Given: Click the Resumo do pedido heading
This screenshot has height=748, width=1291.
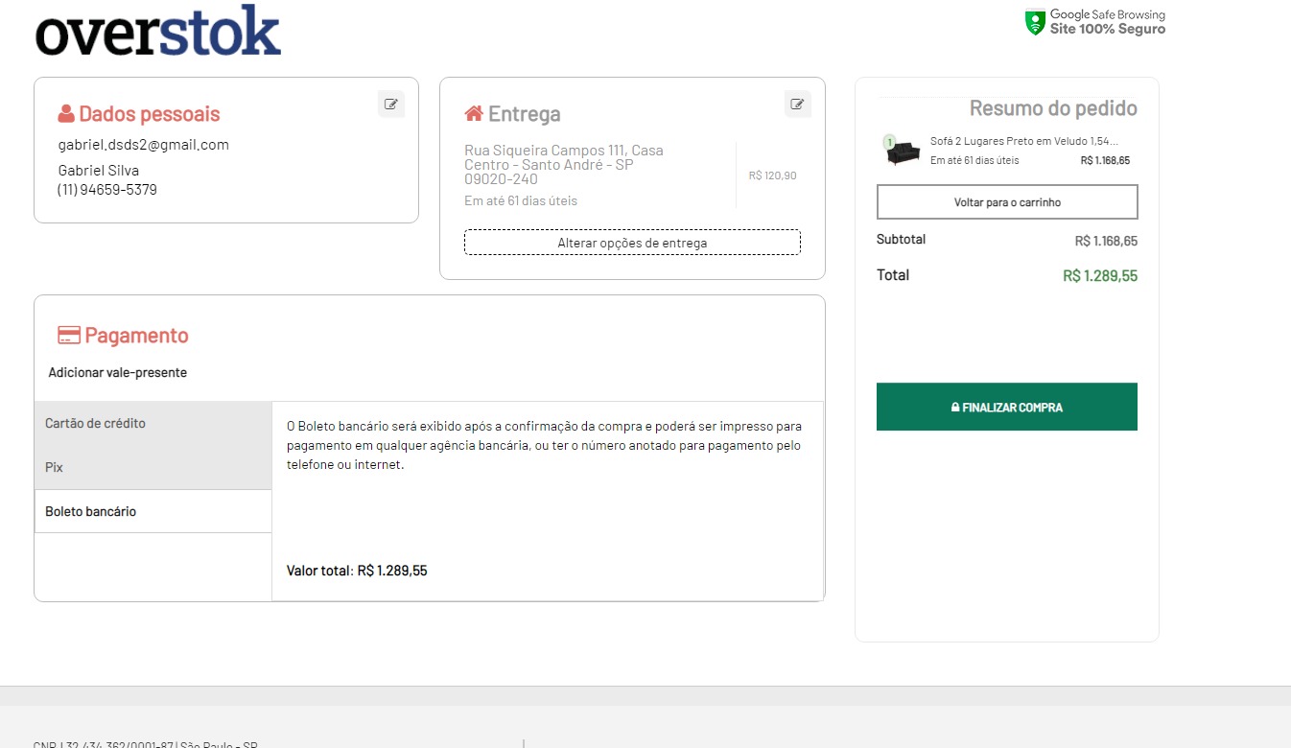Looking at the screenshot, I should (x=1053, y=108).
